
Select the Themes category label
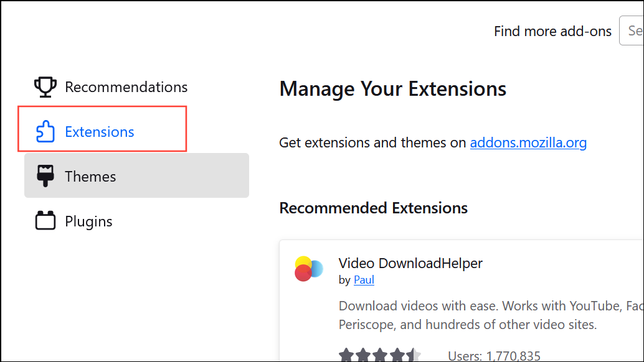[x=90, y=177]
